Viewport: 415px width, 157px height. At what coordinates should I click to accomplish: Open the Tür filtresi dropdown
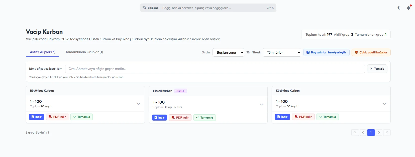pos(282,52)
